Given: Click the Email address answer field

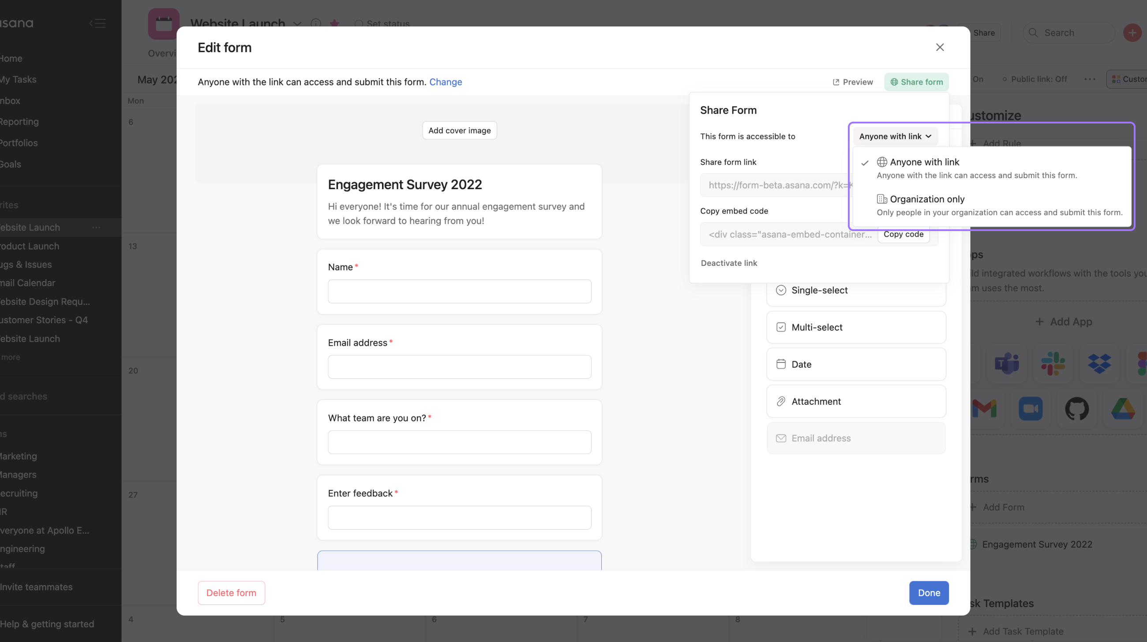Looking at the screenshot, I should coord(460,367).
